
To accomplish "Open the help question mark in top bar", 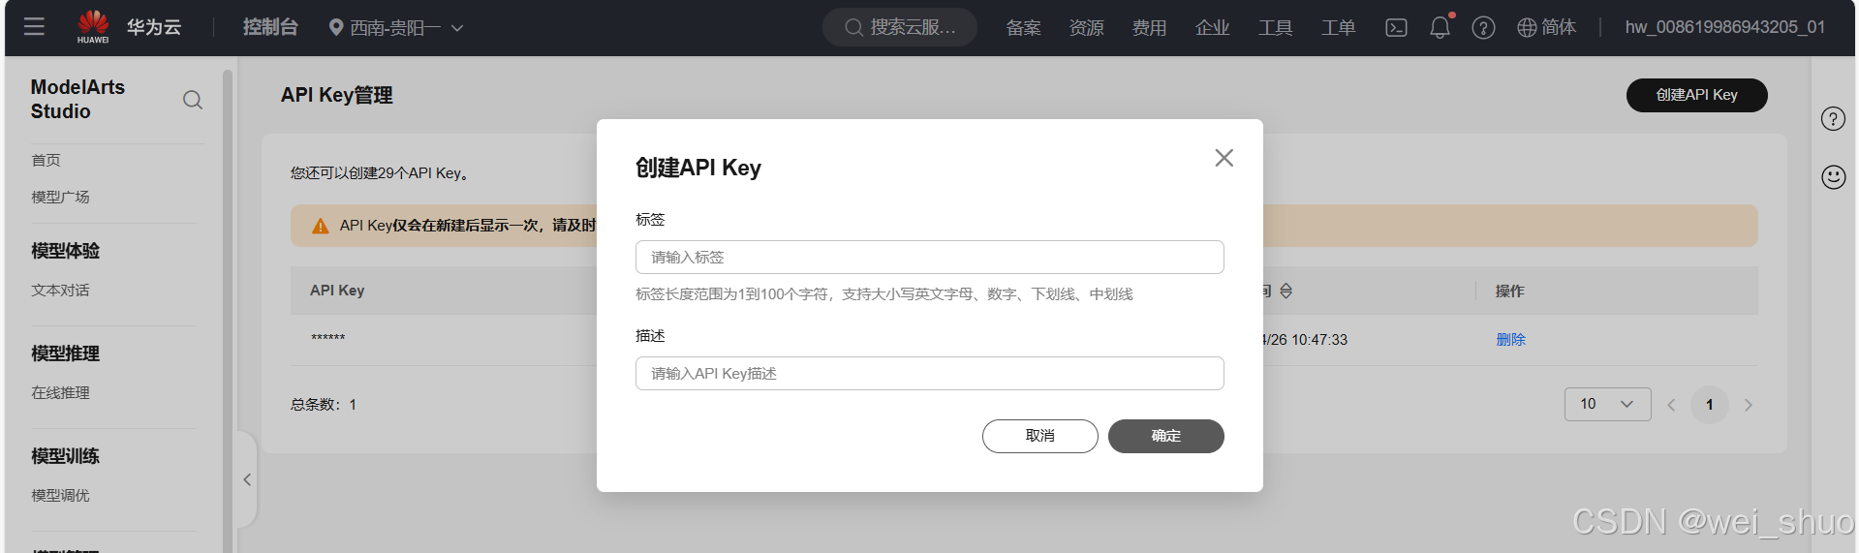I will [x=1483, y=28].
